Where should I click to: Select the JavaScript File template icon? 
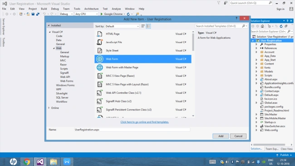click(x=99, y=42)
